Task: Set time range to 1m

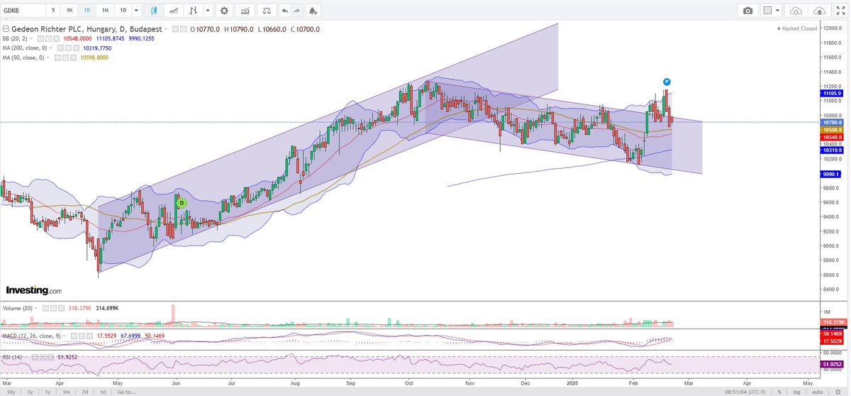Action: [x=65, y=392]
